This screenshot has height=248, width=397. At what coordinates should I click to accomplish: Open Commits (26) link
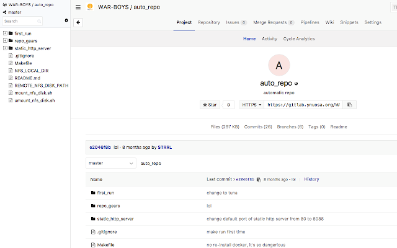[x=258, y=126]
